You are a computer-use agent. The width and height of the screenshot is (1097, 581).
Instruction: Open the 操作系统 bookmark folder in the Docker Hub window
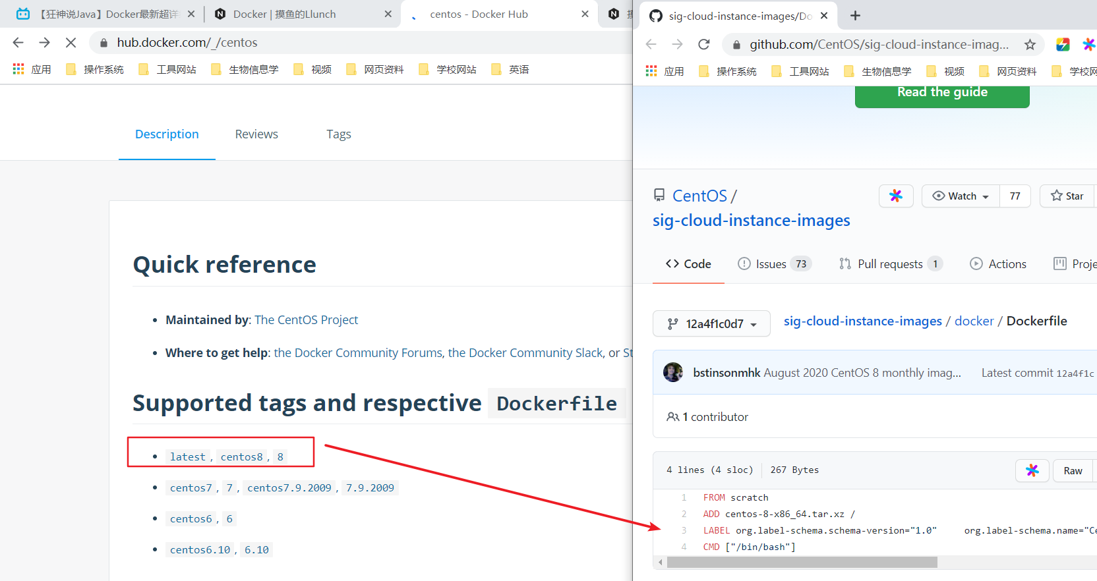pos(95,69)
